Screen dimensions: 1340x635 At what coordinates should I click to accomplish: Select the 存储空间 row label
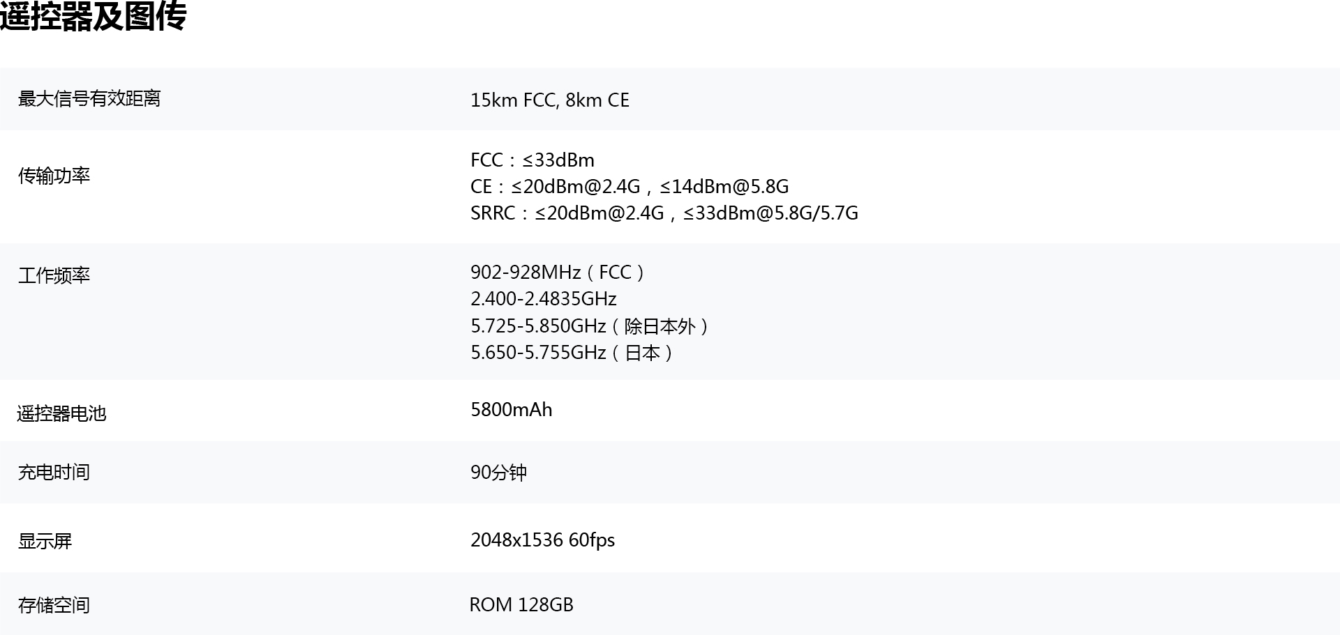coord(54,605)
